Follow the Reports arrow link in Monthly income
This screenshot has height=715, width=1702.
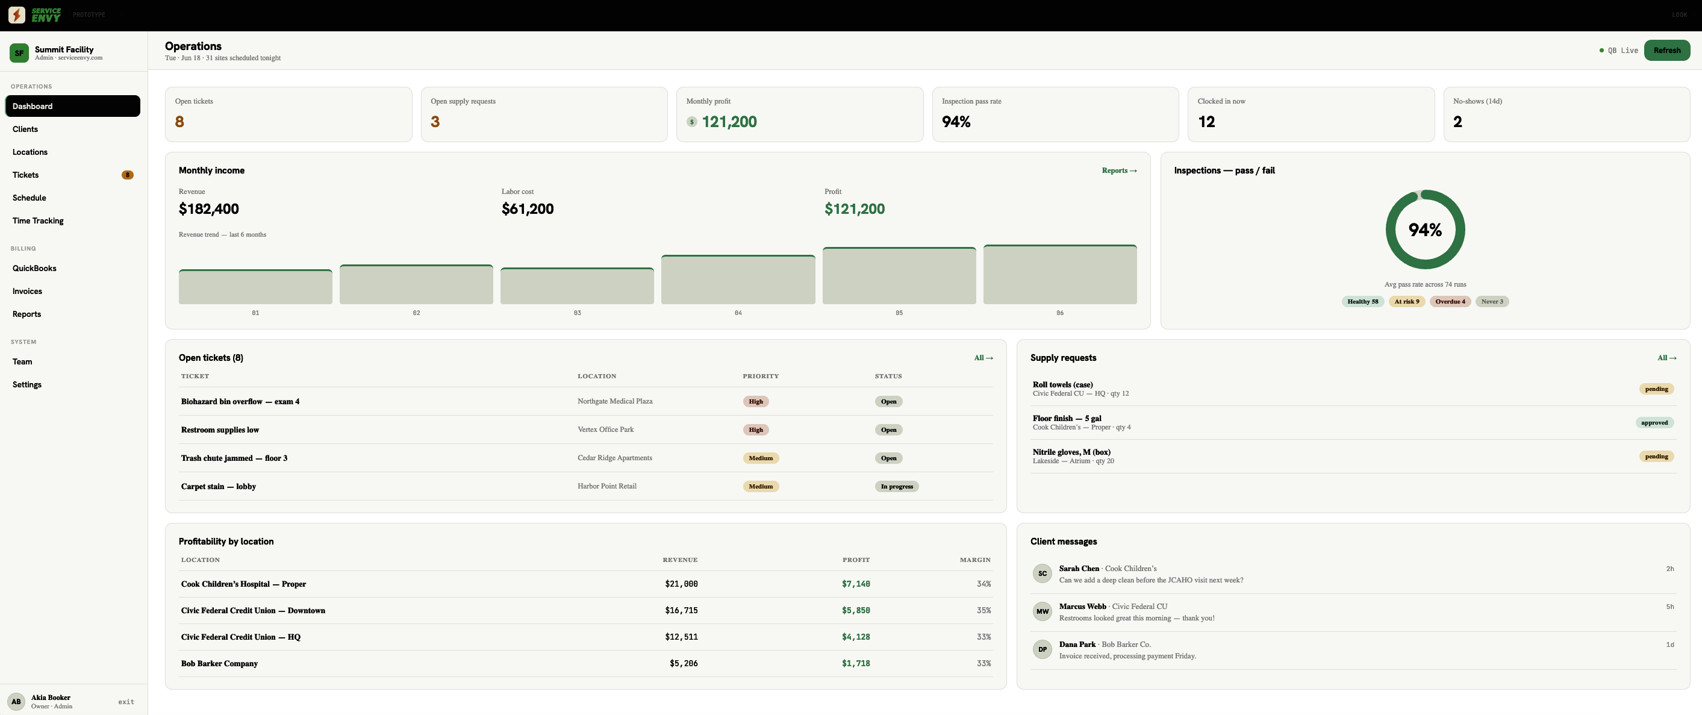[x=1119, y=170]
